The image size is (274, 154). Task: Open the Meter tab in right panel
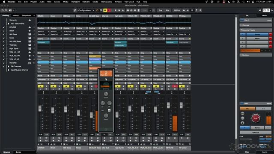point(265,15)
